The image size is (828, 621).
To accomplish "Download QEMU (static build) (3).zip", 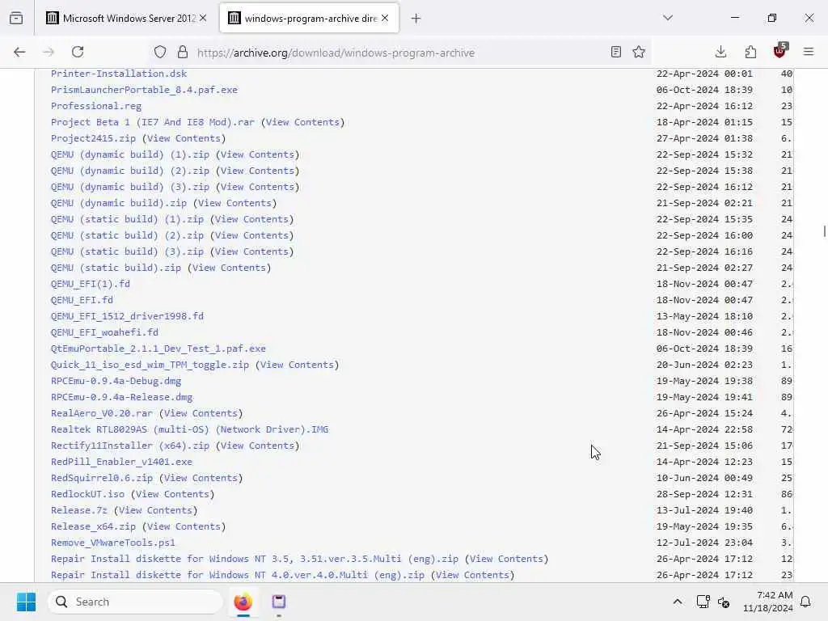I will click(127, 251).
